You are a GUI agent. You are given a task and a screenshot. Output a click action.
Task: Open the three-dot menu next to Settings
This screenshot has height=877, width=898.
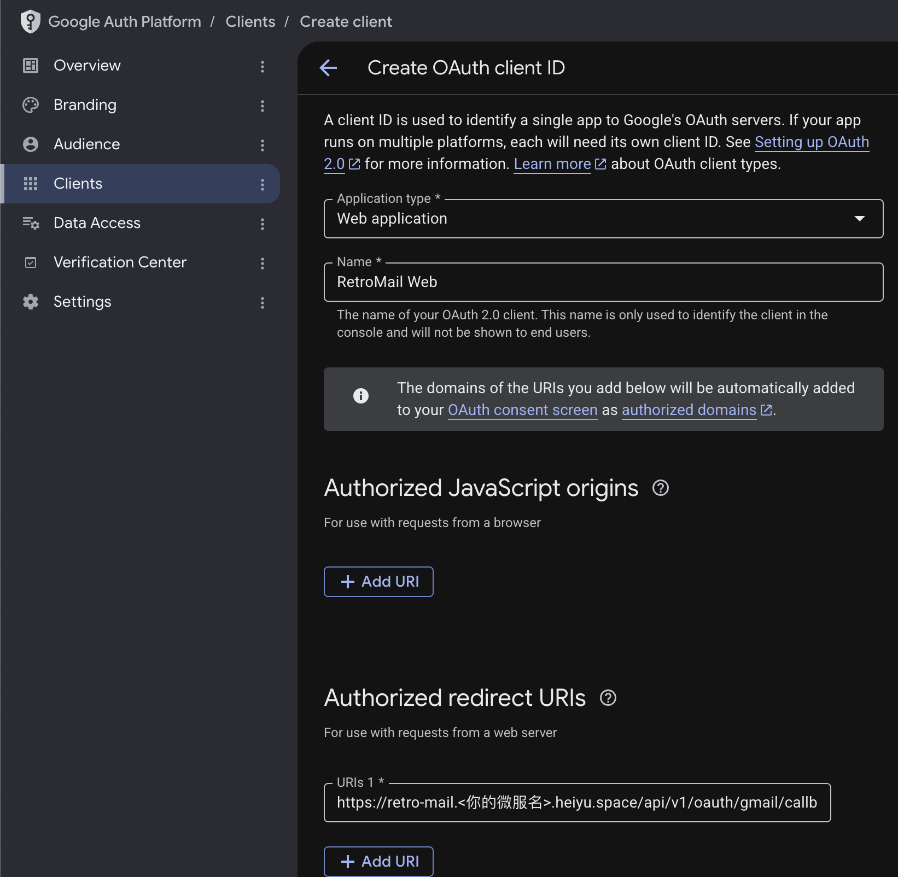click(x=263, y=302)
